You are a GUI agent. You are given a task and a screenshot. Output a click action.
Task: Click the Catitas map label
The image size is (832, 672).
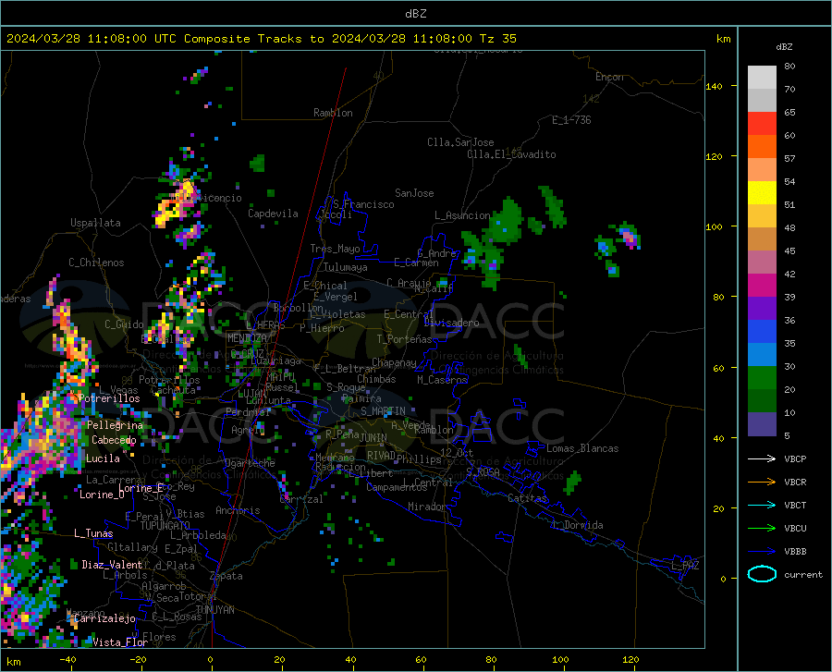(527, 498)
